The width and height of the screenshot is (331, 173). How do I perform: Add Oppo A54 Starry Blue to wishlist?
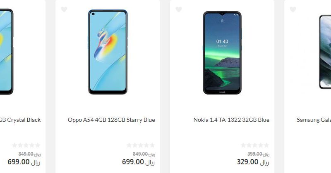click(x=64, y=9)
